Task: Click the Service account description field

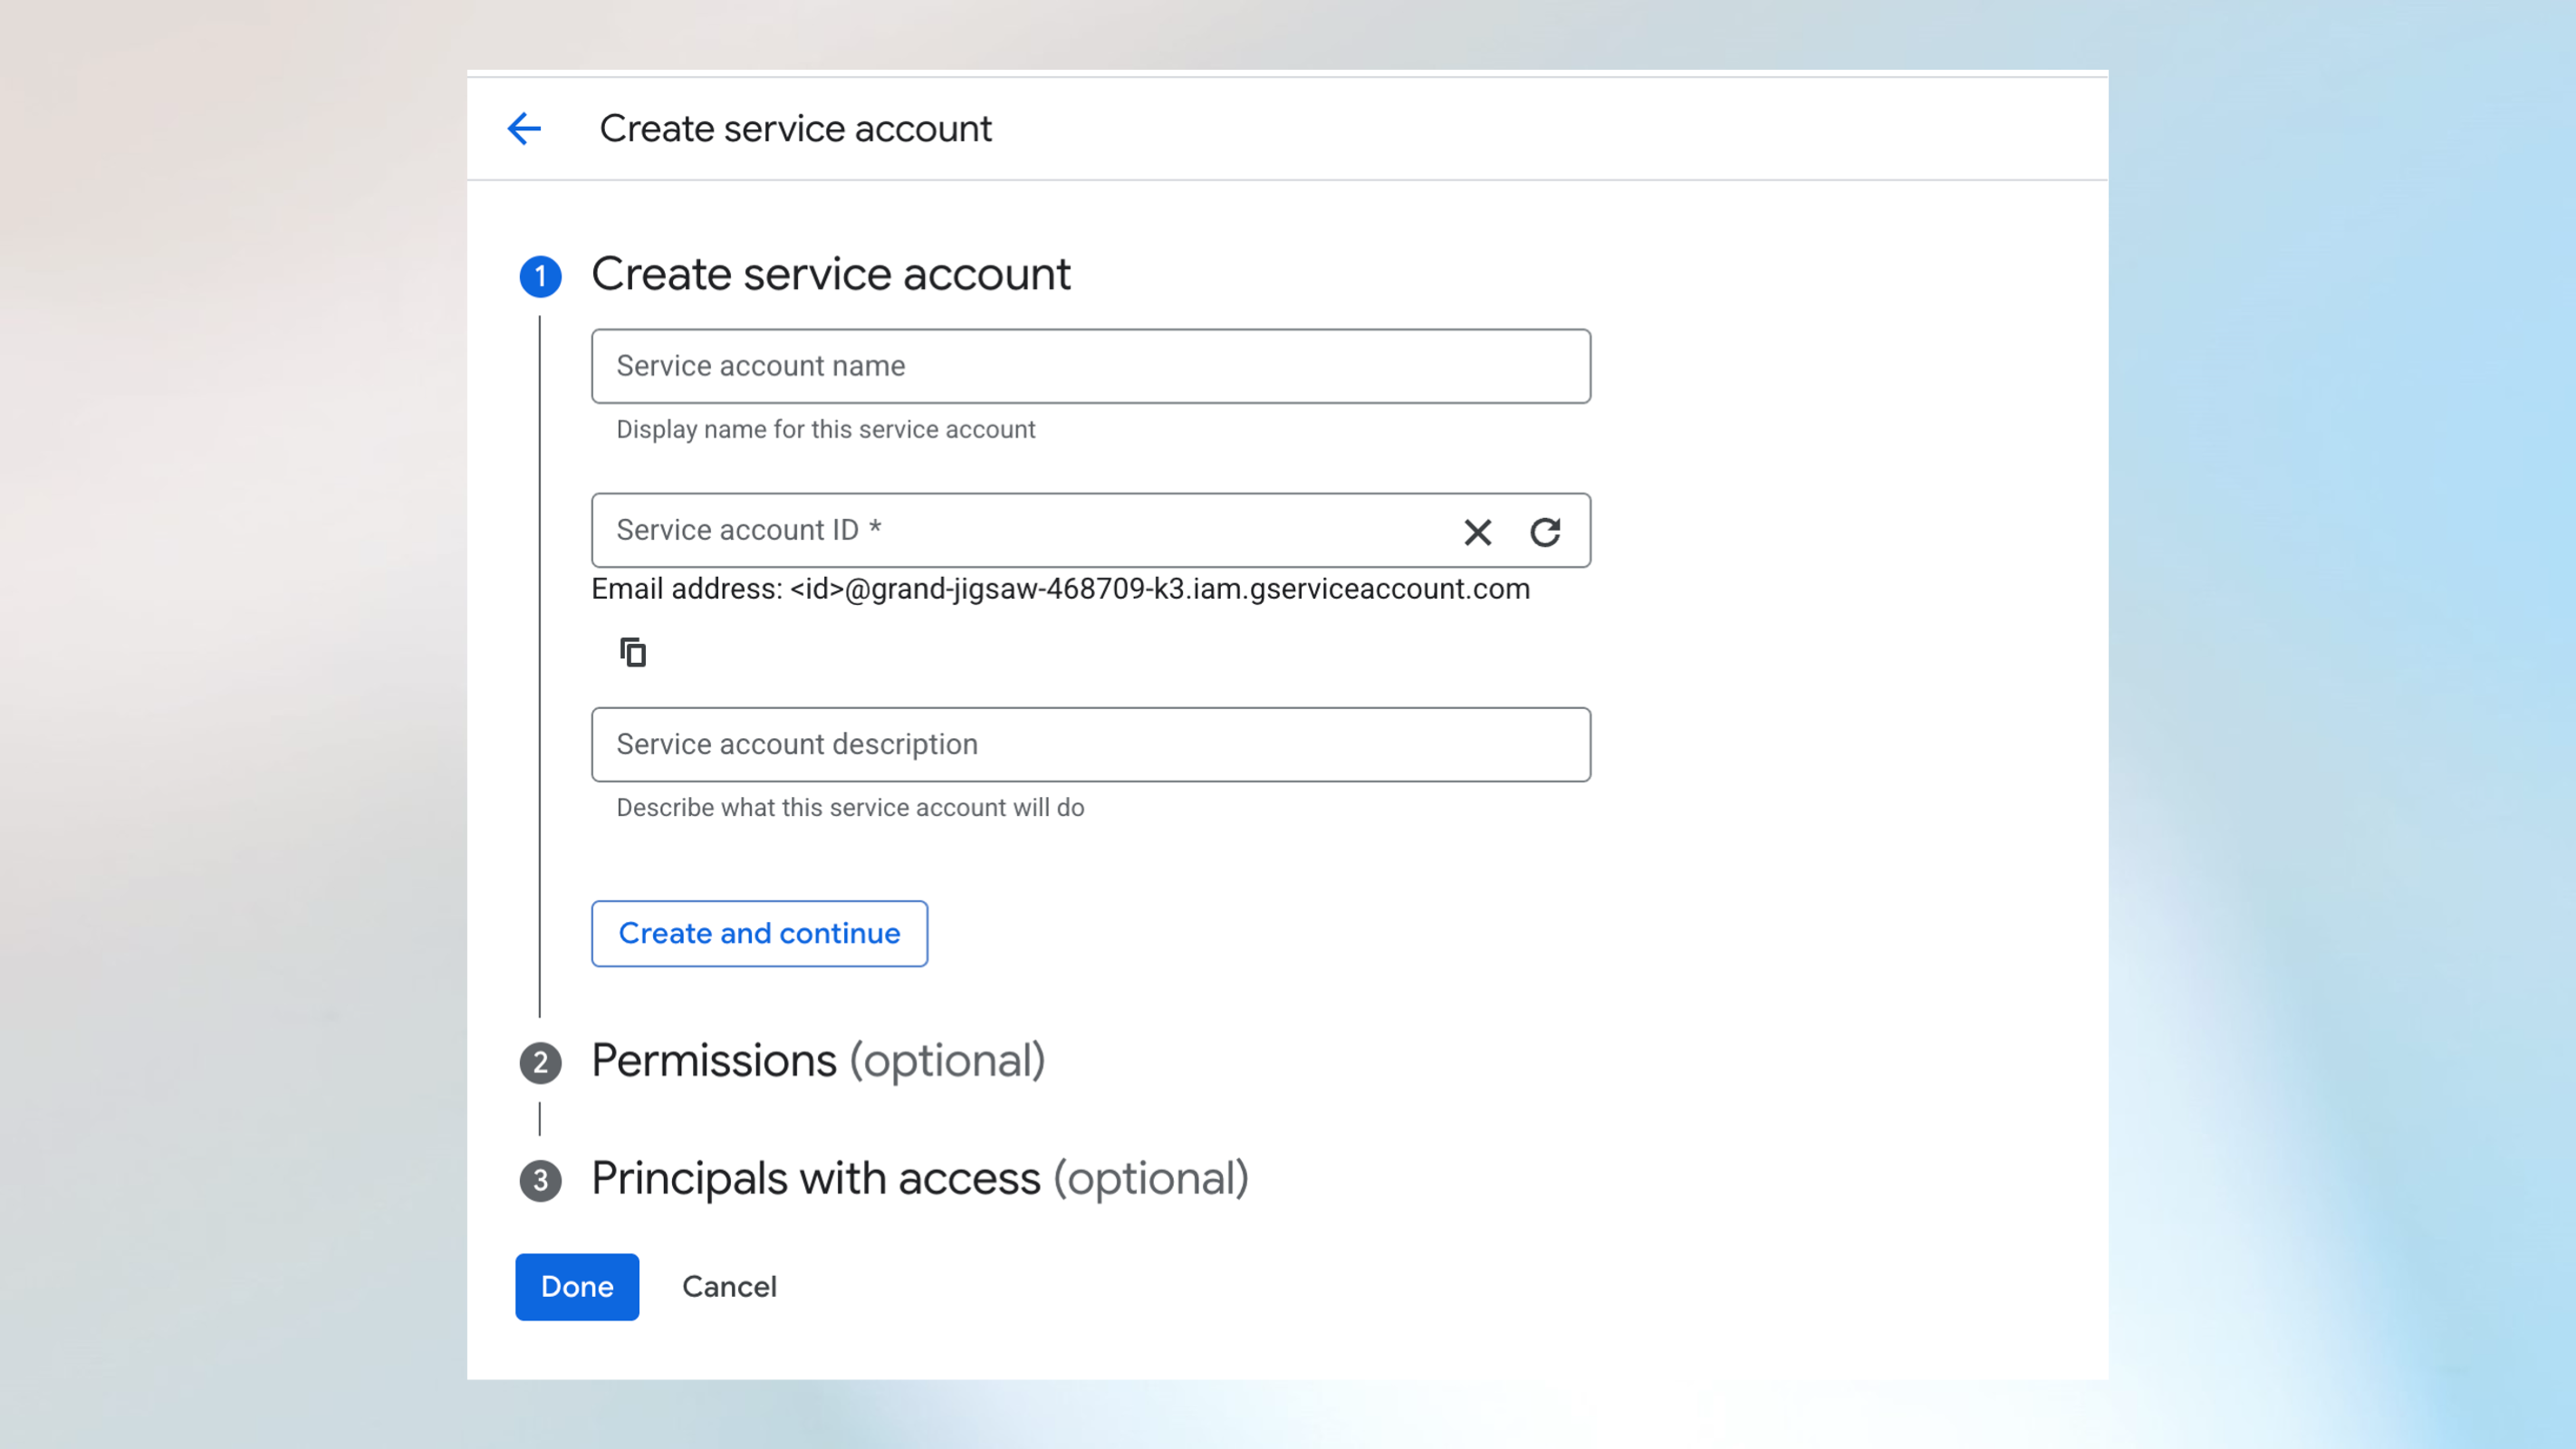Action: coord(1090,744)
